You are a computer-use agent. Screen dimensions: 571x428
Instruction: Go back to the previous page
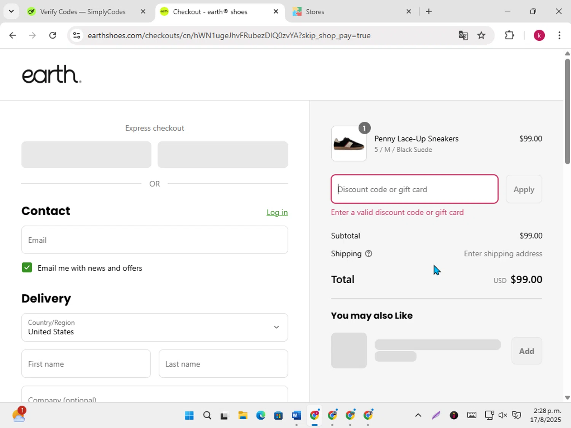13,35
